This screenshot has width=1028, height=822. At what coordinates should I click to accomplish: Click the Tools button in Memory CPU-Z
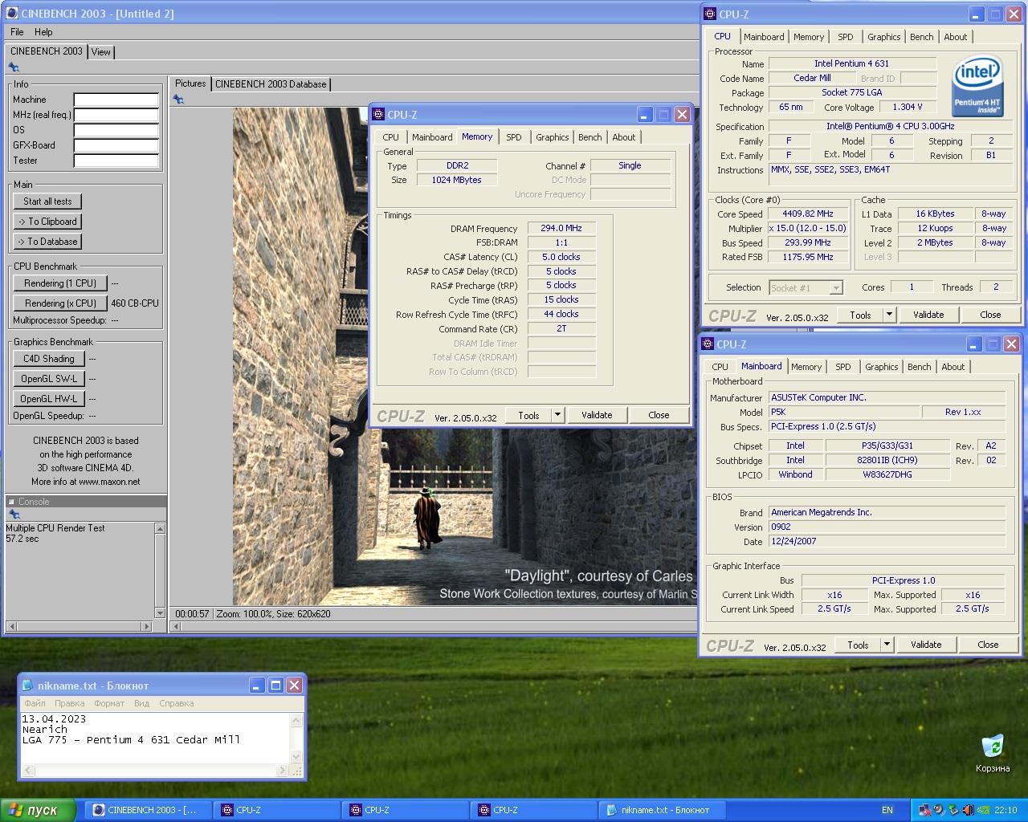[x=528, y=415]
